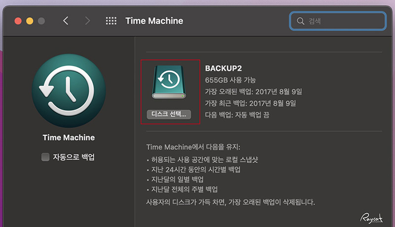
Task: Click Time Machine에서 다음을 유지: heading
Action: tap(193, 147)
